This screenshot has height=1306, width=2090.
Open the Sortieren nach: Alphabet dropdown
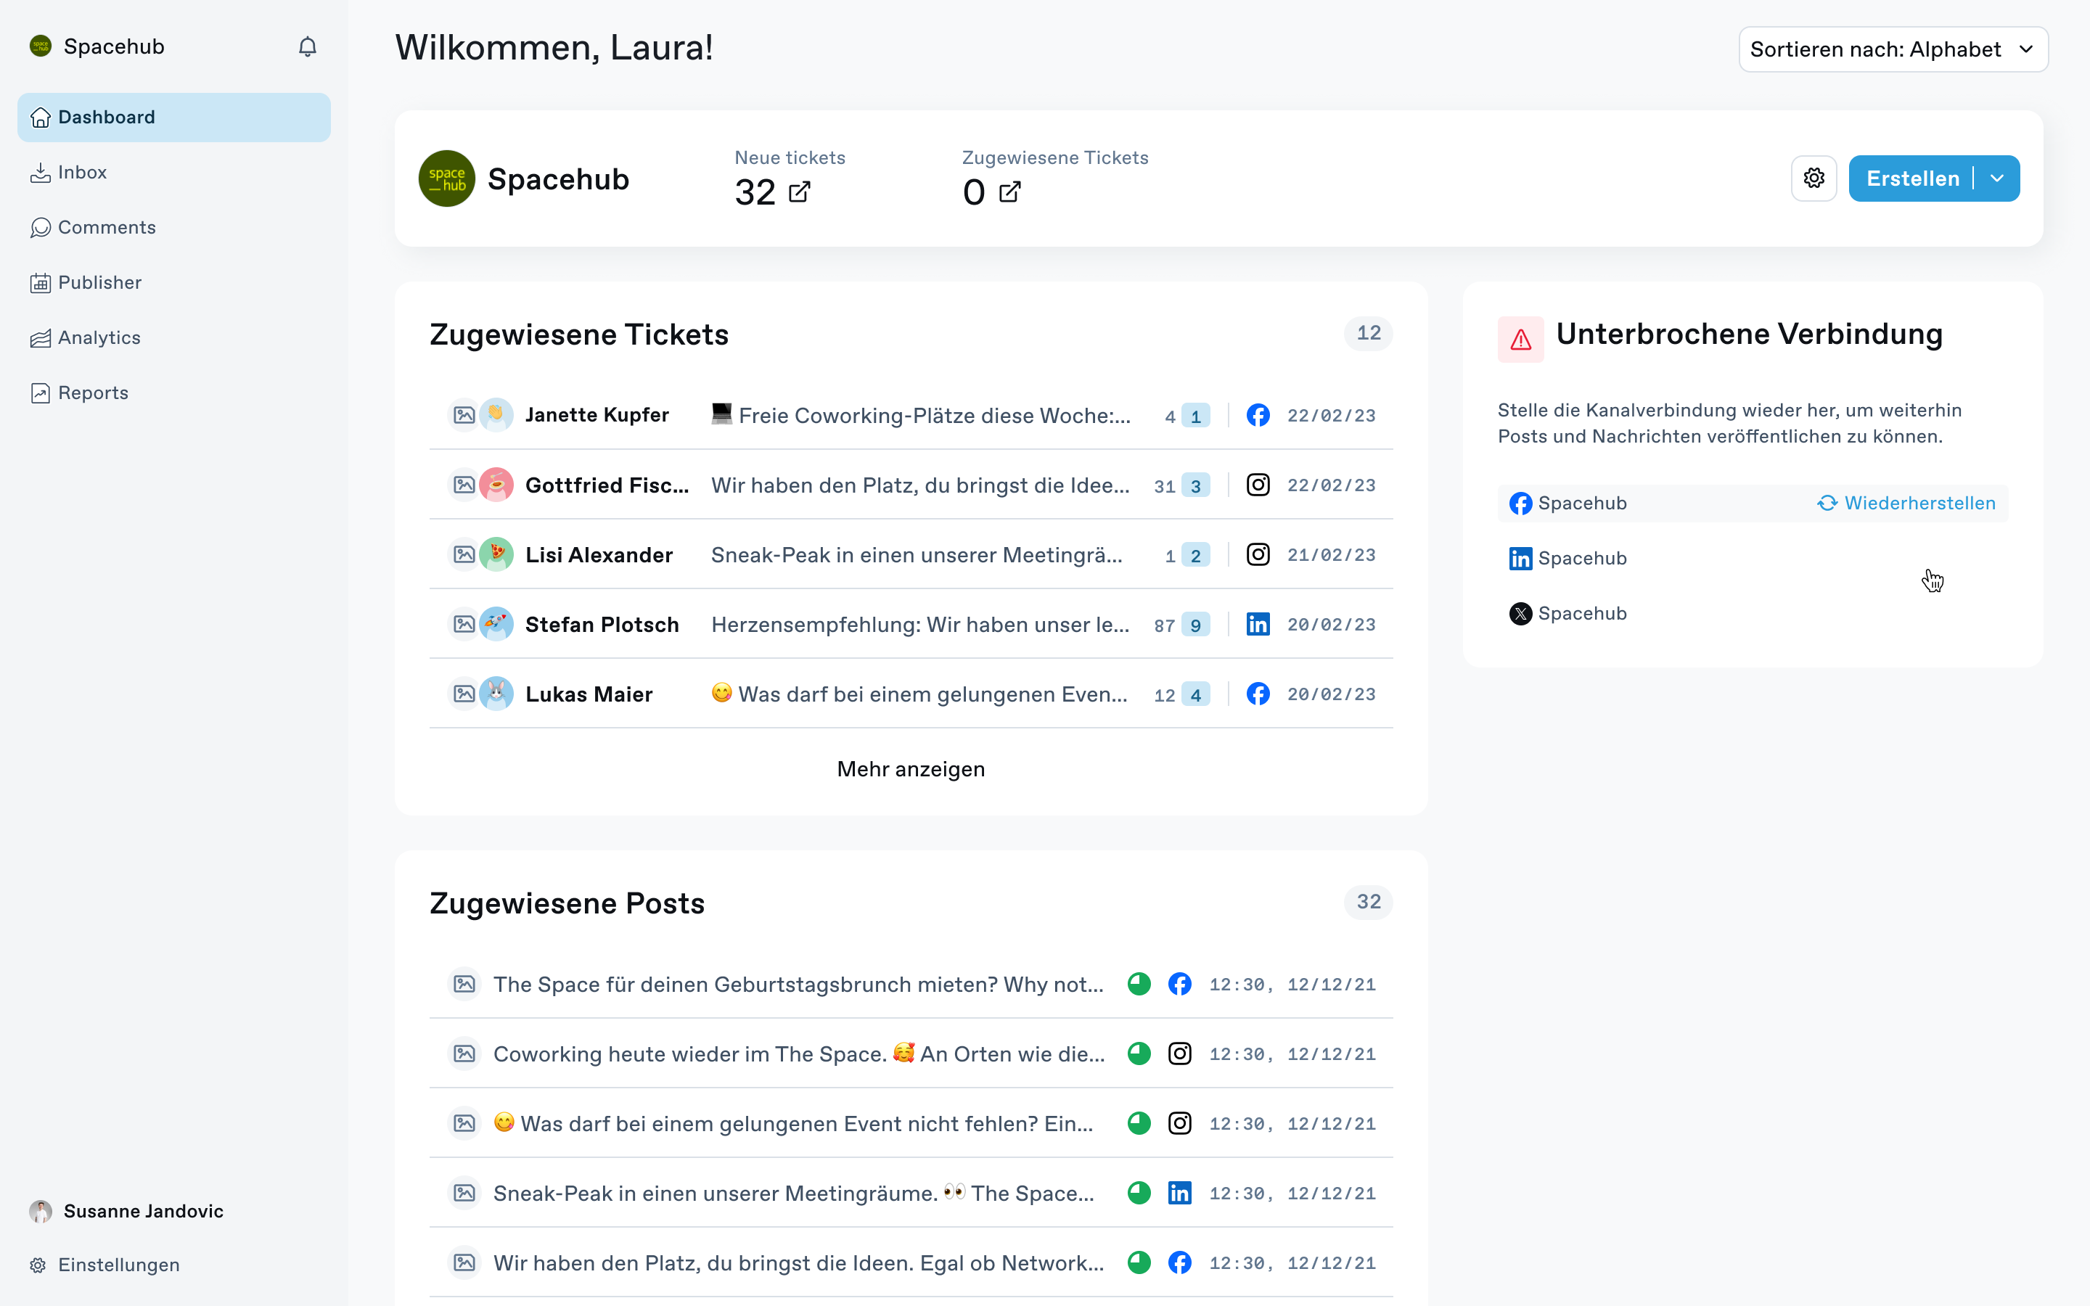(1892, 49)
